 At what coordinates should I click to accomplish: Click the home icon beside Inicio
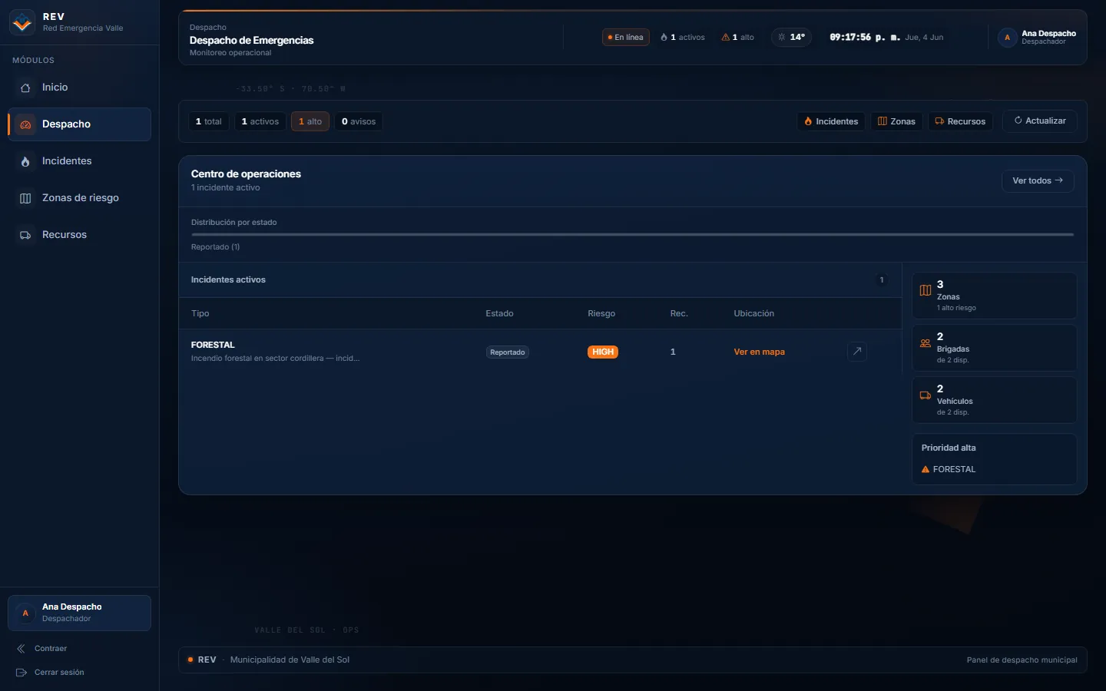click(25, 88)
